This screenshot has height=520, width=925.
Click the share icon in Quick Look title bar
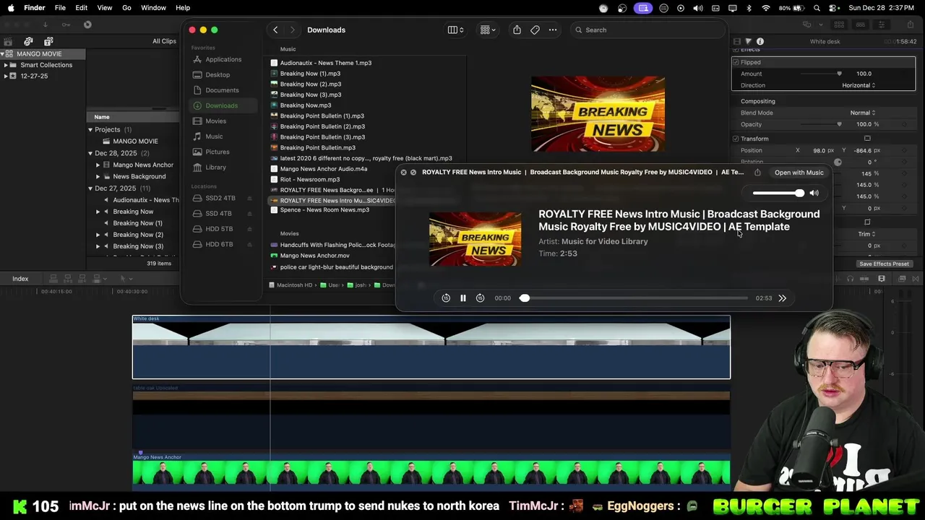pyautogui.click(x=757, y=173)
